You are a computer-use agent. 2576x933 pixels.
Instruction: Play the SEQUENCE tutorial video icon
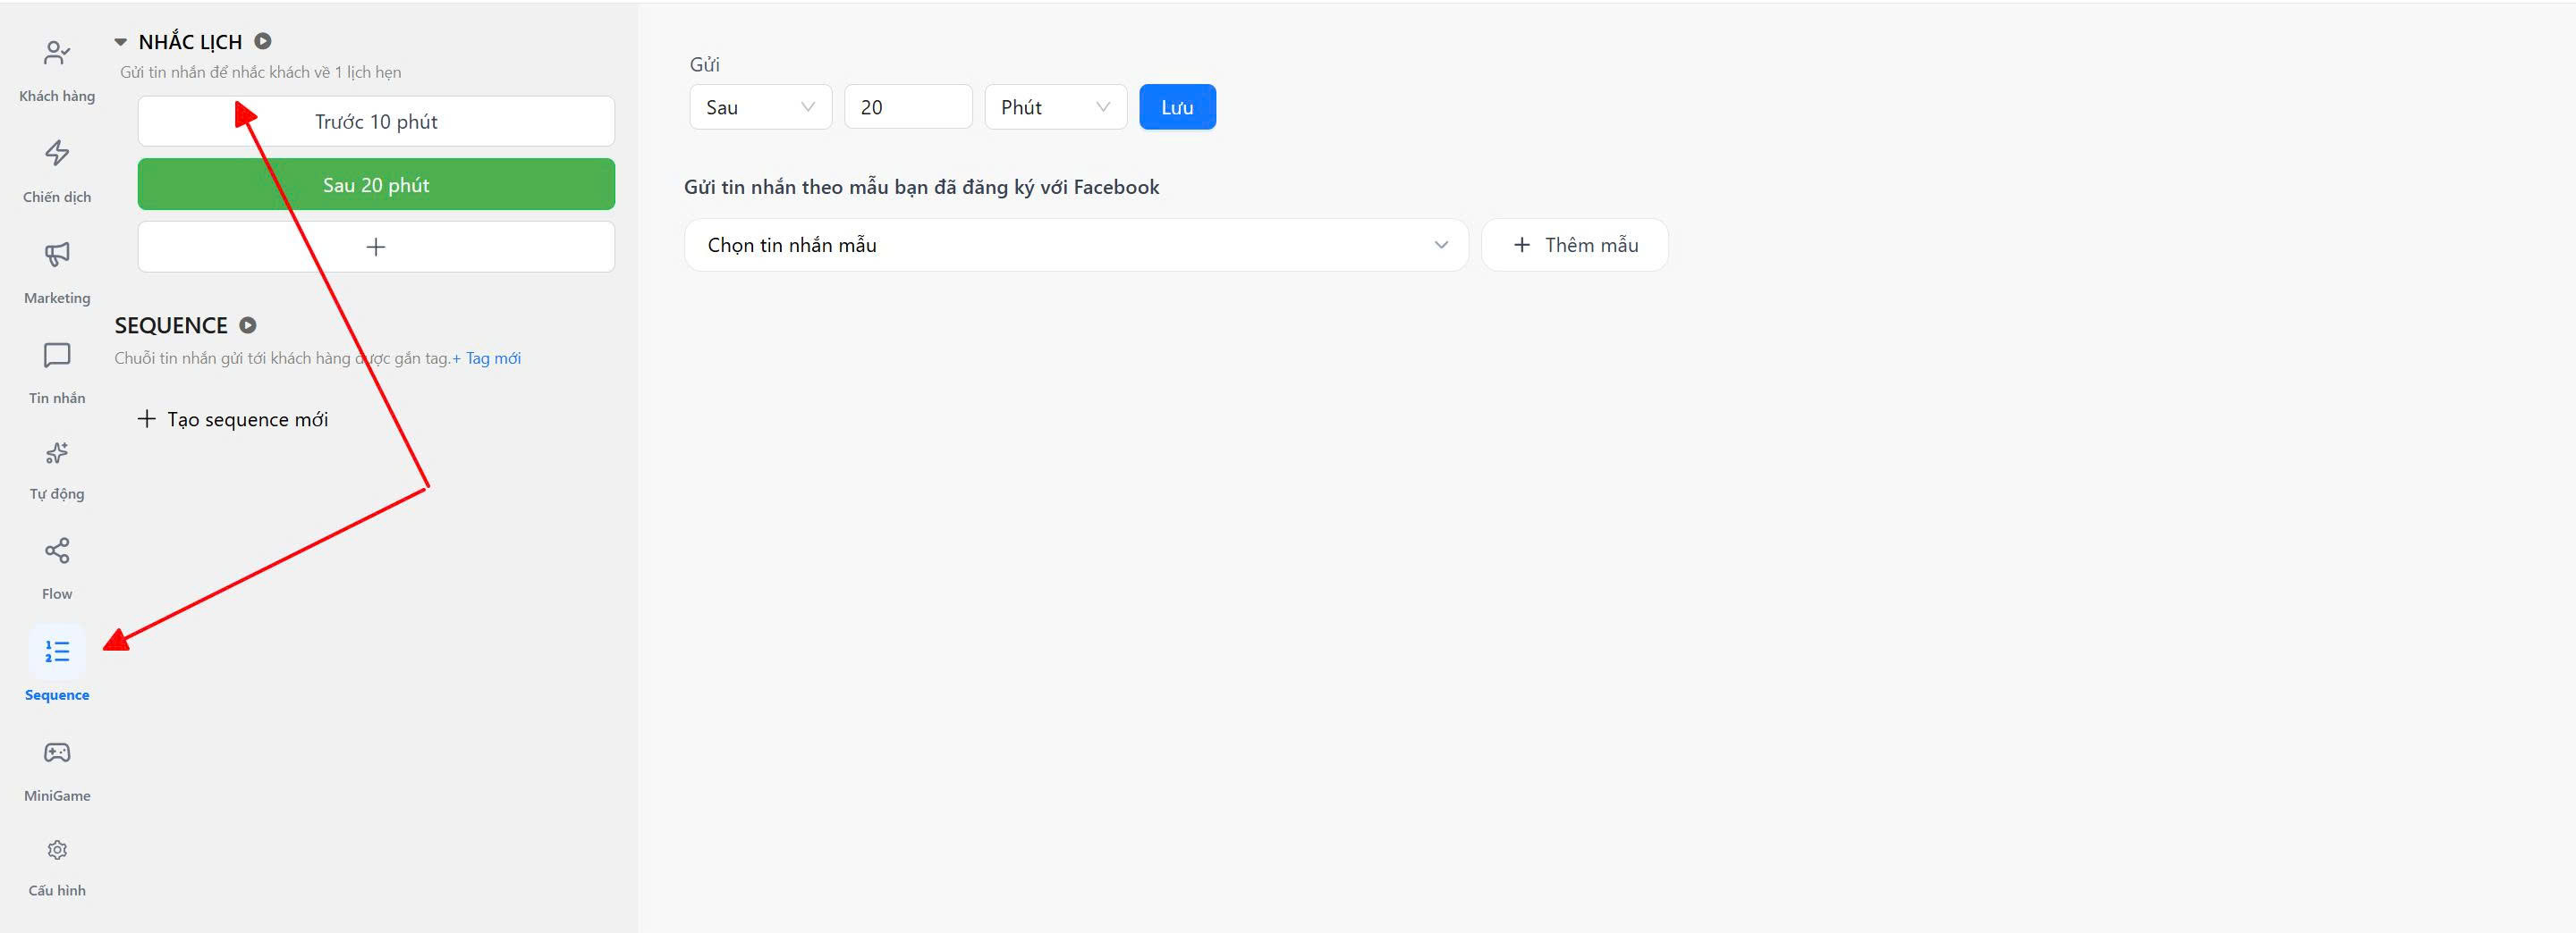(x=248, y=324)
